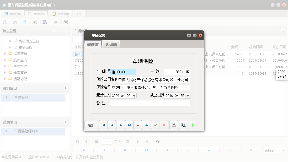Jump to the first record using the dialog navigator
Image resolution: width=288 pixels, height=162 pixels.
pos(103,125)
